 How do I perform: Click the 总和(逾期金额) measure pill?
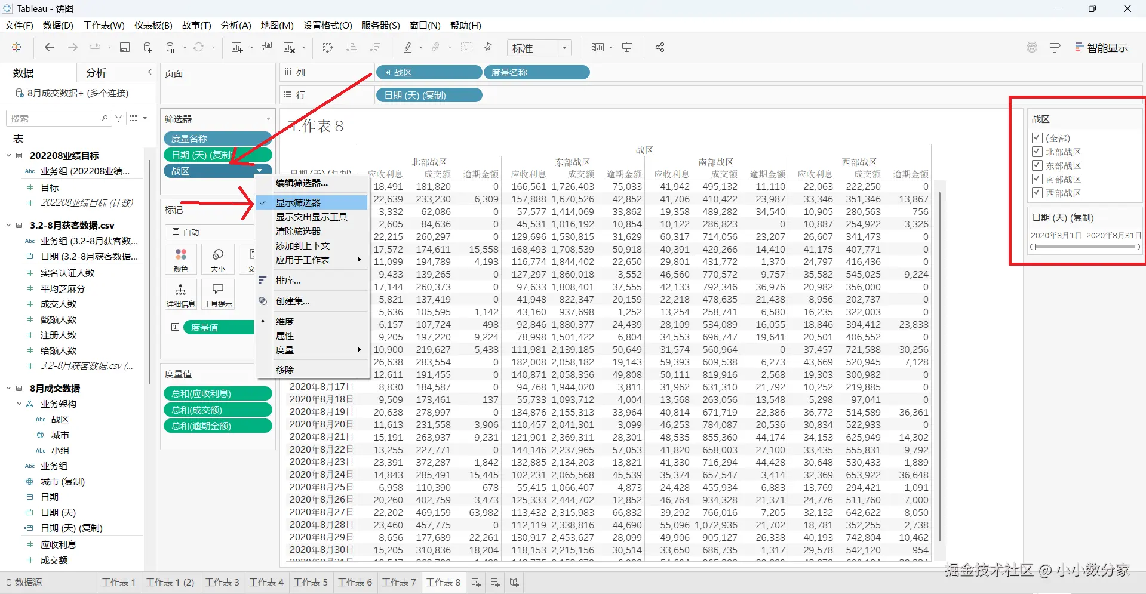tap(217, 426)
